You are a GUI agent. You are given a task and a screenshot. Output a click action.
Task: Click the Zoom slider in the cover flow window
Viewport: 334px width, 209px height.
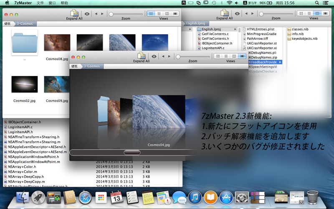click(193, 57)
